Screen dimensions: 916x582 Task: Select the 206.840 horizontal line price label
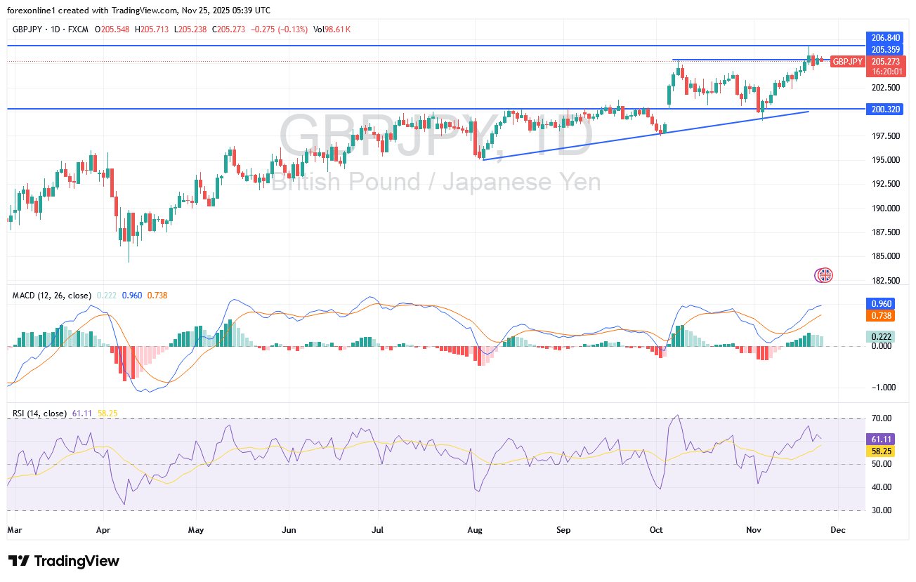[886, 37]
